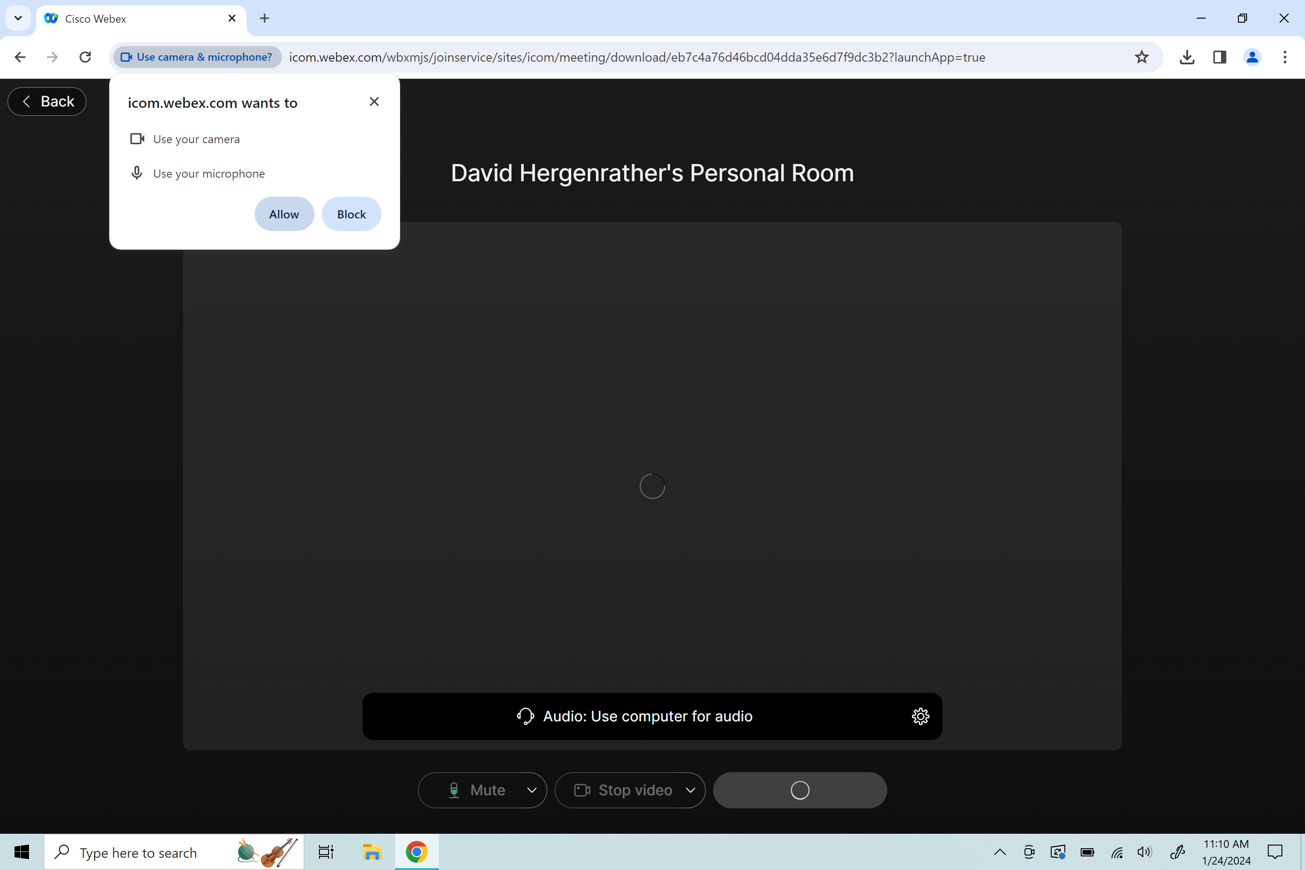The width and height of the screenshot is (1305, 870).
Task: Close the Cisco Webex tab
Action: [232, 18]
